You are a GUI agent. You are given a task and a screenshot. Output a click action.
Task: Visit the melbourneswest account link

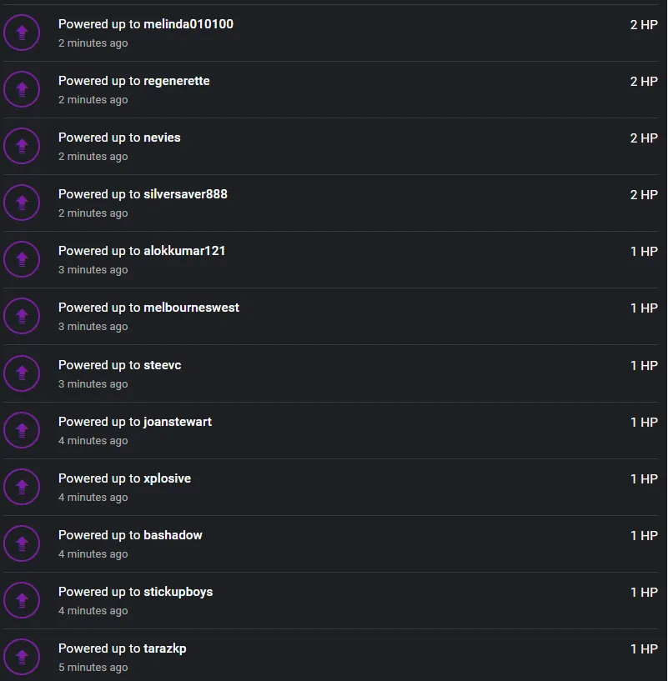191,308
